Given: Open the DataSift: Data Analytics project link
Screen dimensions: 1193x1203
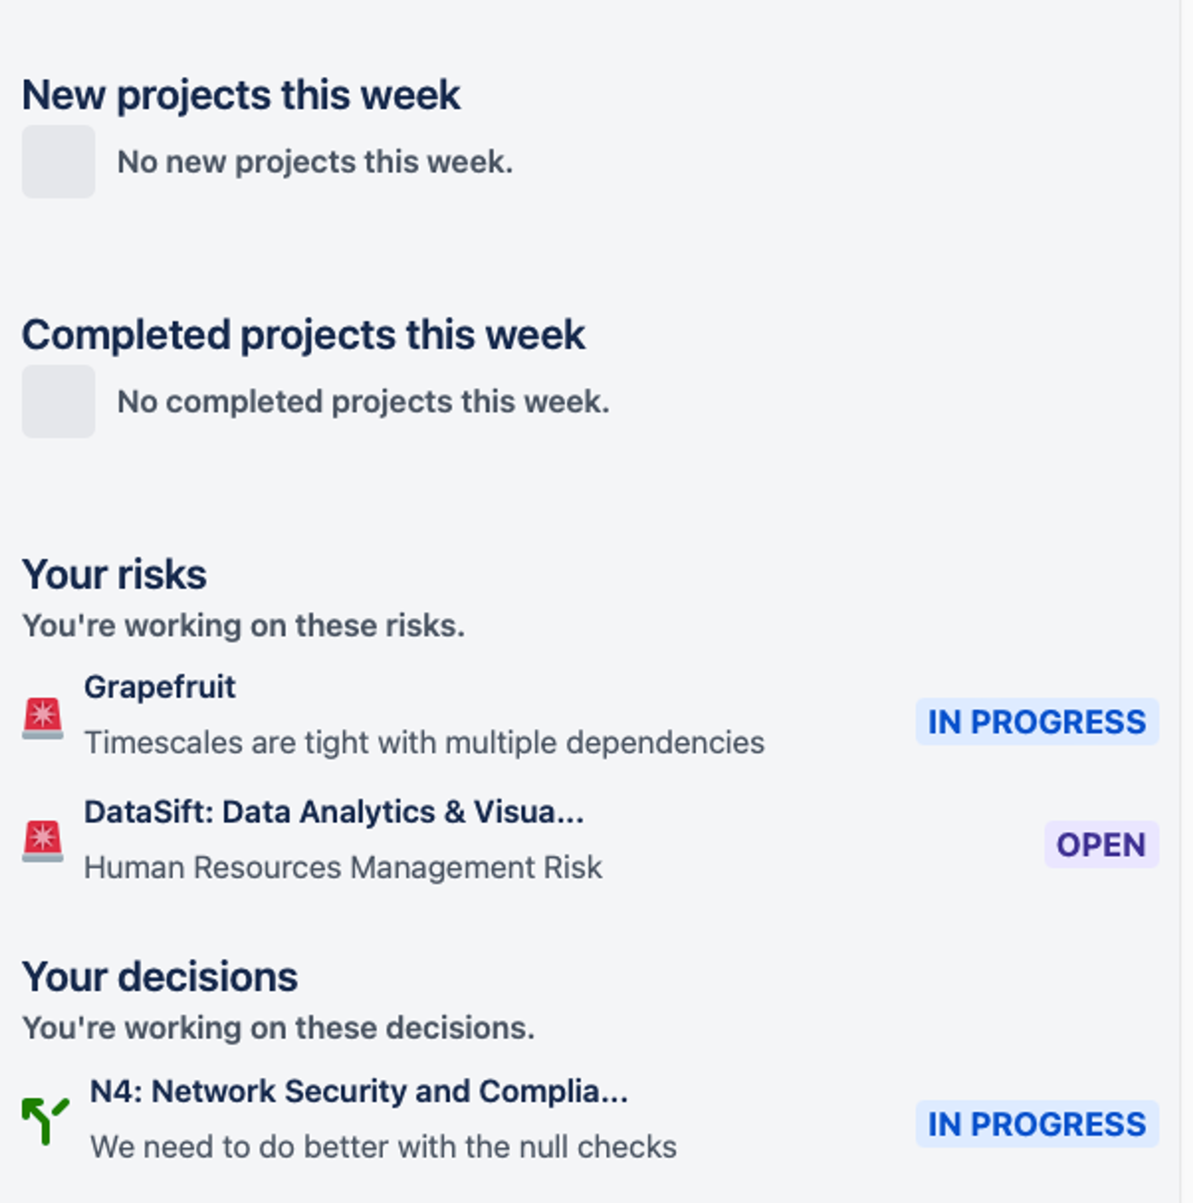Looking at the screenshot, I should pyautogui.click(x=334, y=812).
